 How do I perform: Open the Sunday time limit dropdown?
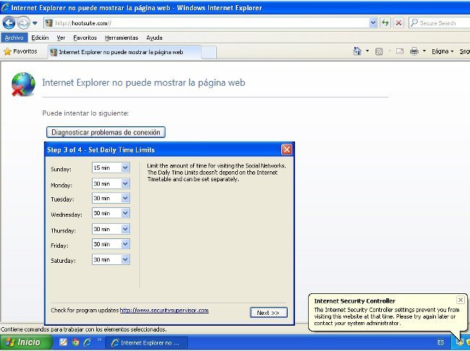tap(125, 168)
